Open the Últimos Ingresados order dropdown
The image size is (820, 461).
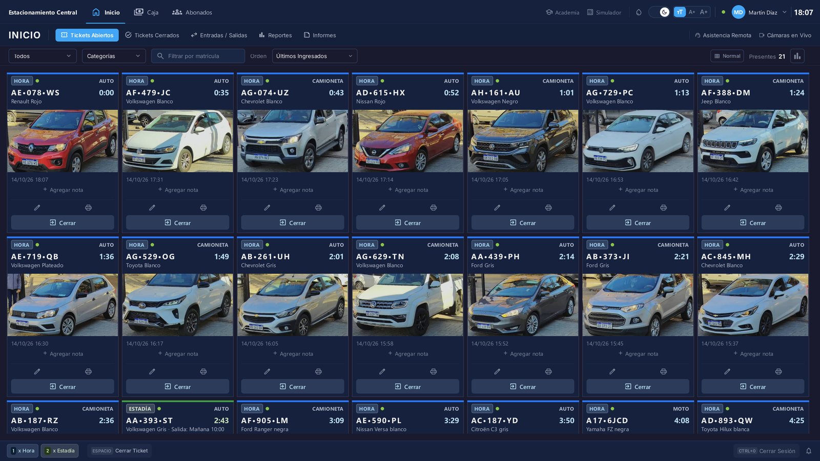click(x=315, y=56)
